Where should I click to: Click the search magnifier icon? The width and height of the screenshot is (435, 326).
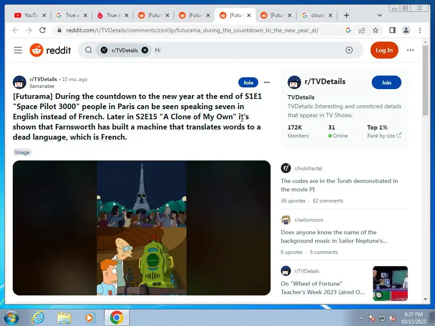[88, 50]
